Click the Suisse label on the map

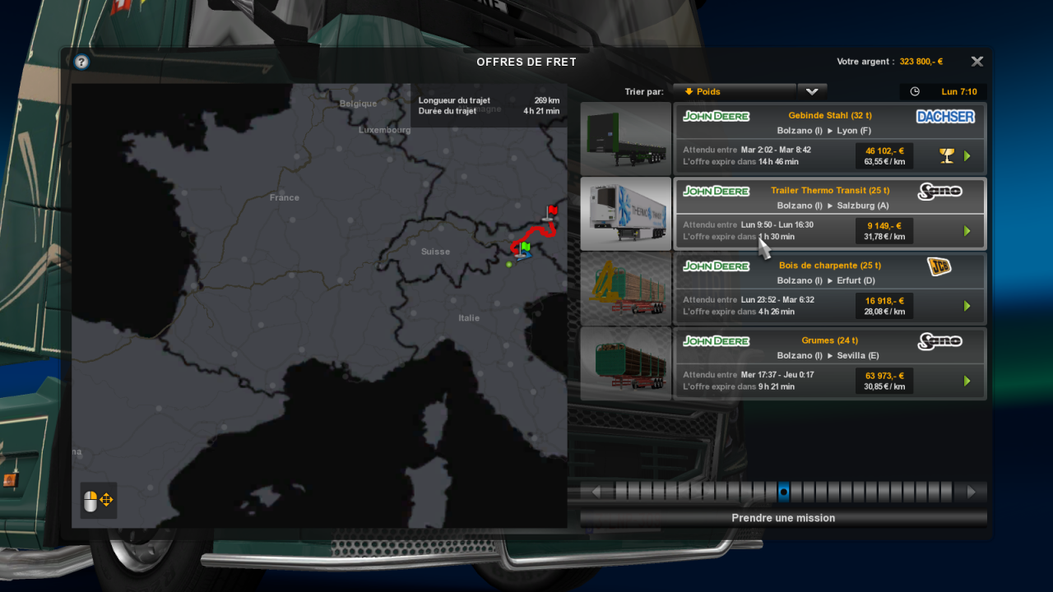point(435,252)
